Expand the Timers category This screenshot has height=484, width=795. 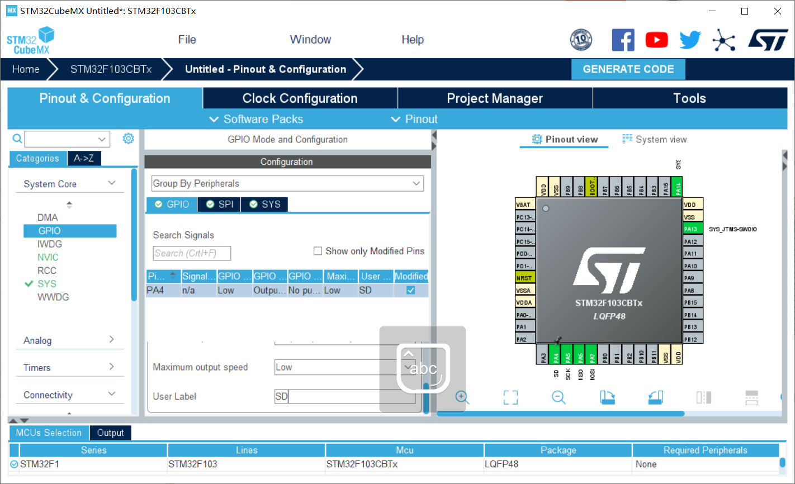click(x=112, y=367)
